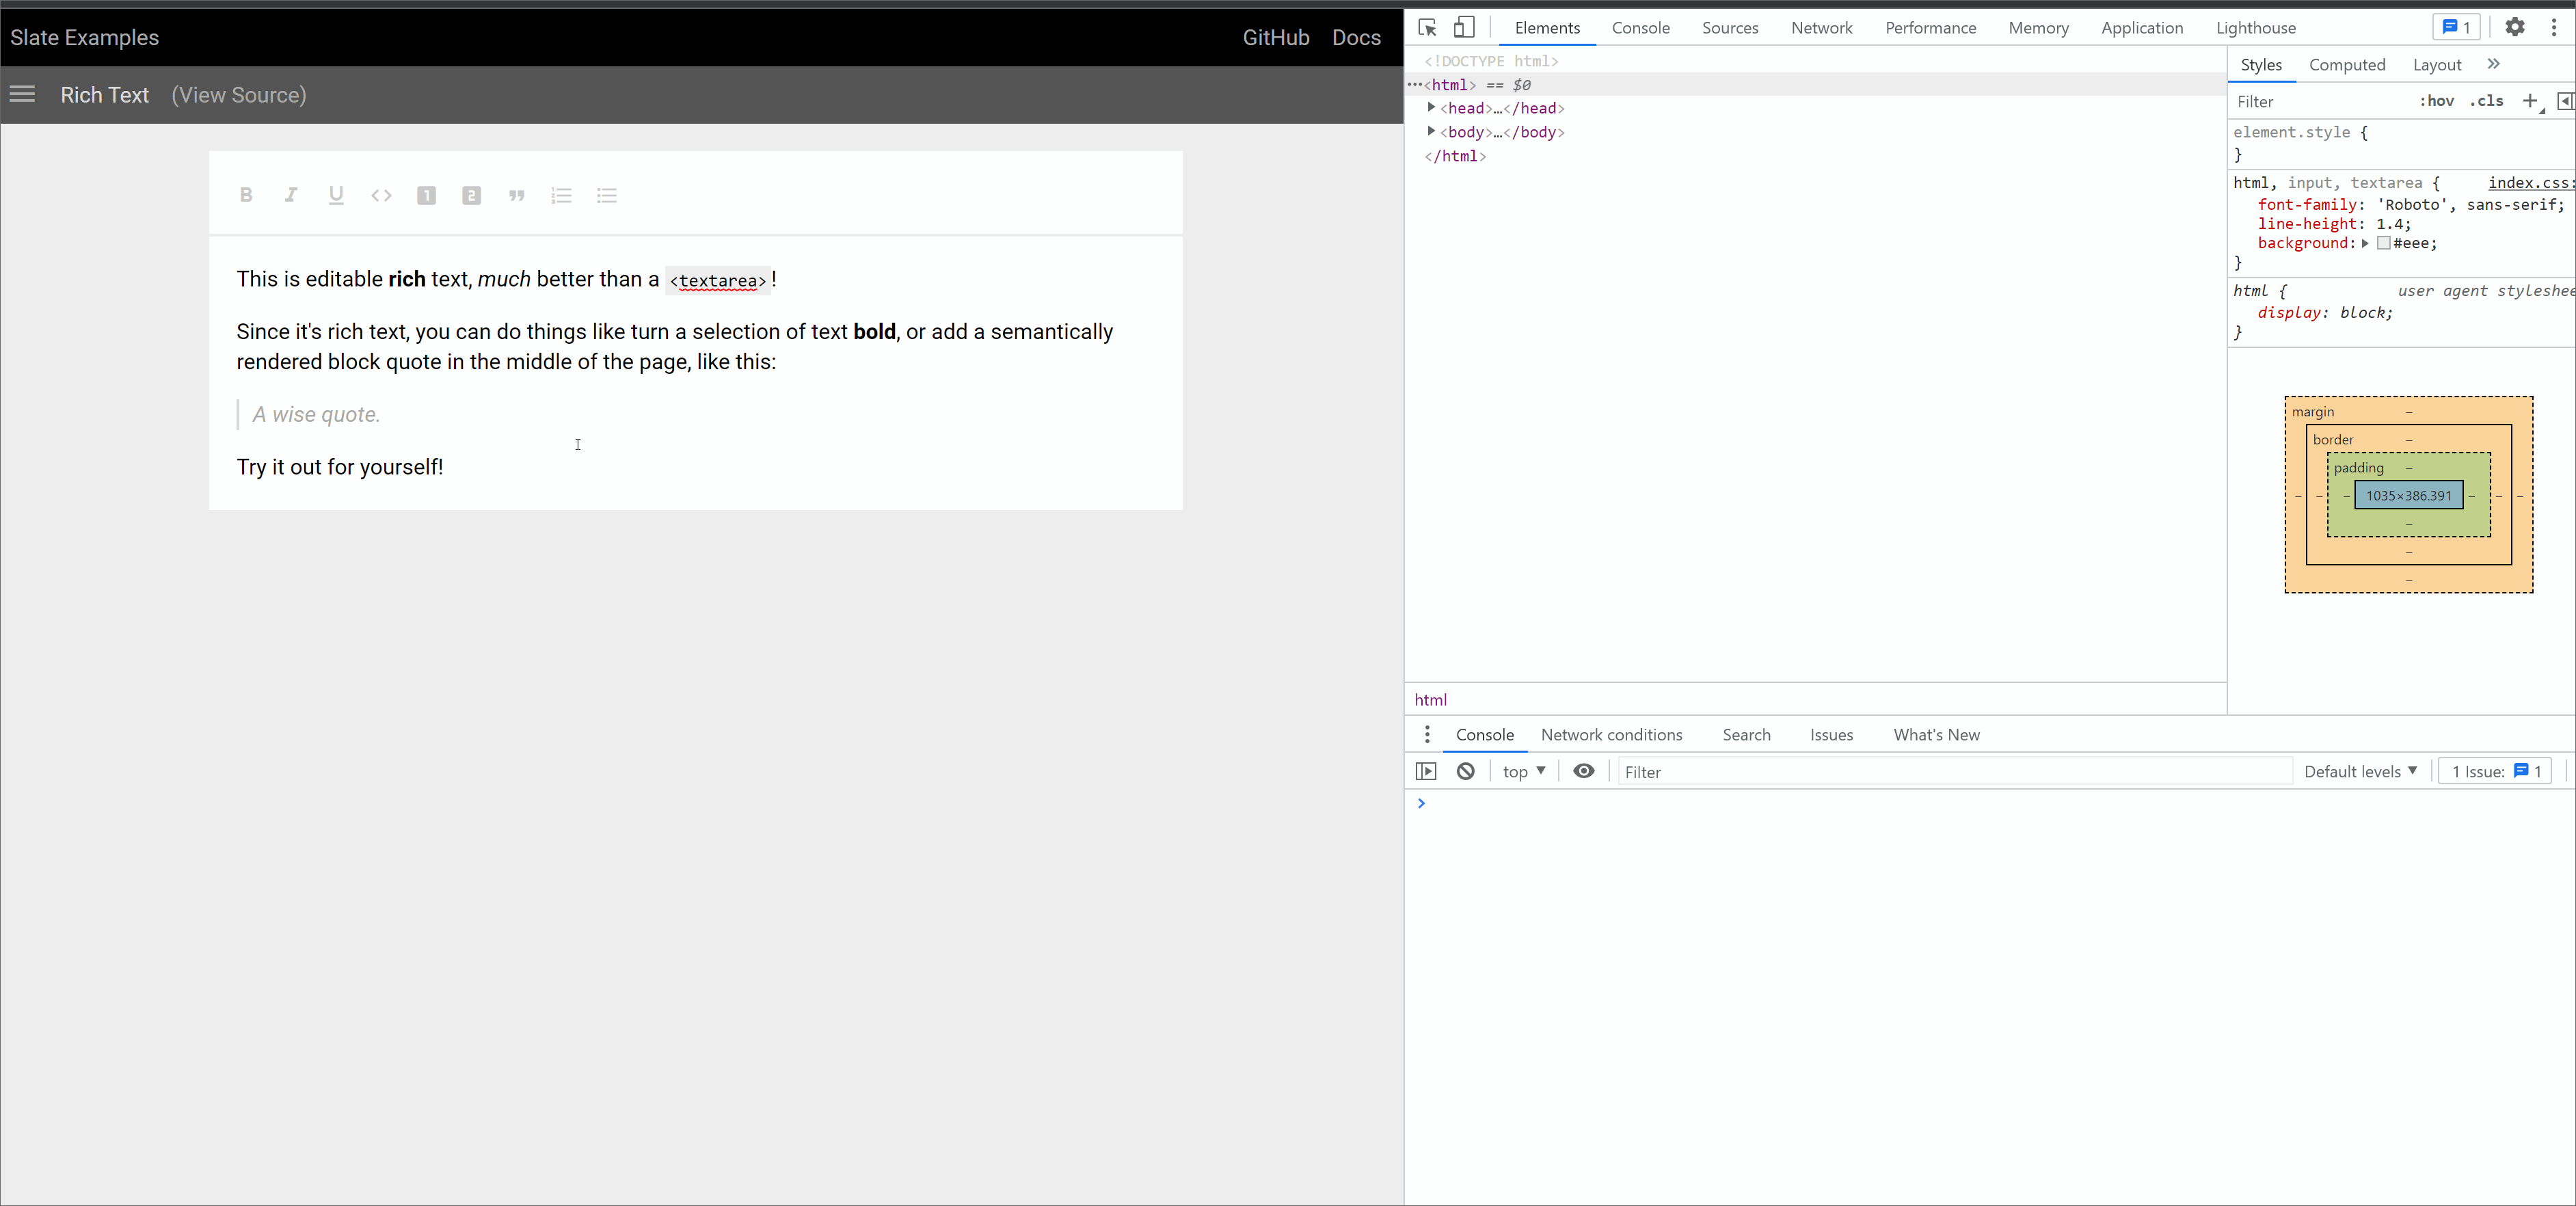The height and width of the screenshot is (1206, 2576).
Task: Open the Computed styles tab
Action: (x=2346, y=65)
